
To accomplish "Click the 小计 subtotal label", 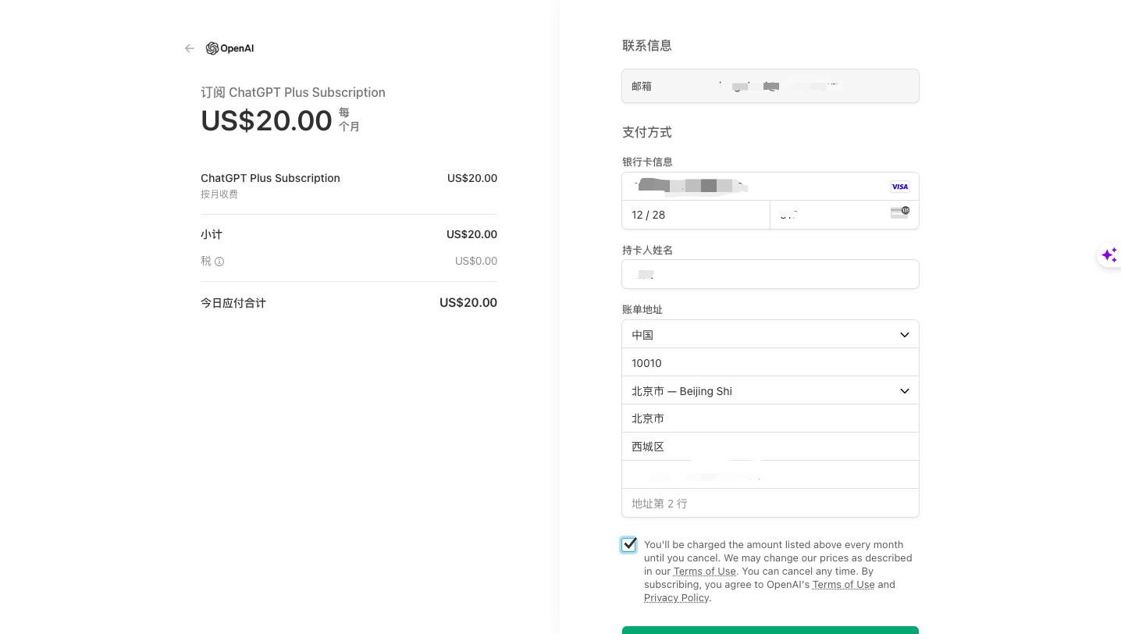I will pos(212,234).
